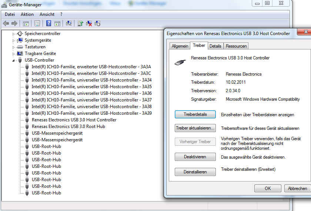Click the Deaktivieren button
This screenshot has height=211, width=311.
195,157
